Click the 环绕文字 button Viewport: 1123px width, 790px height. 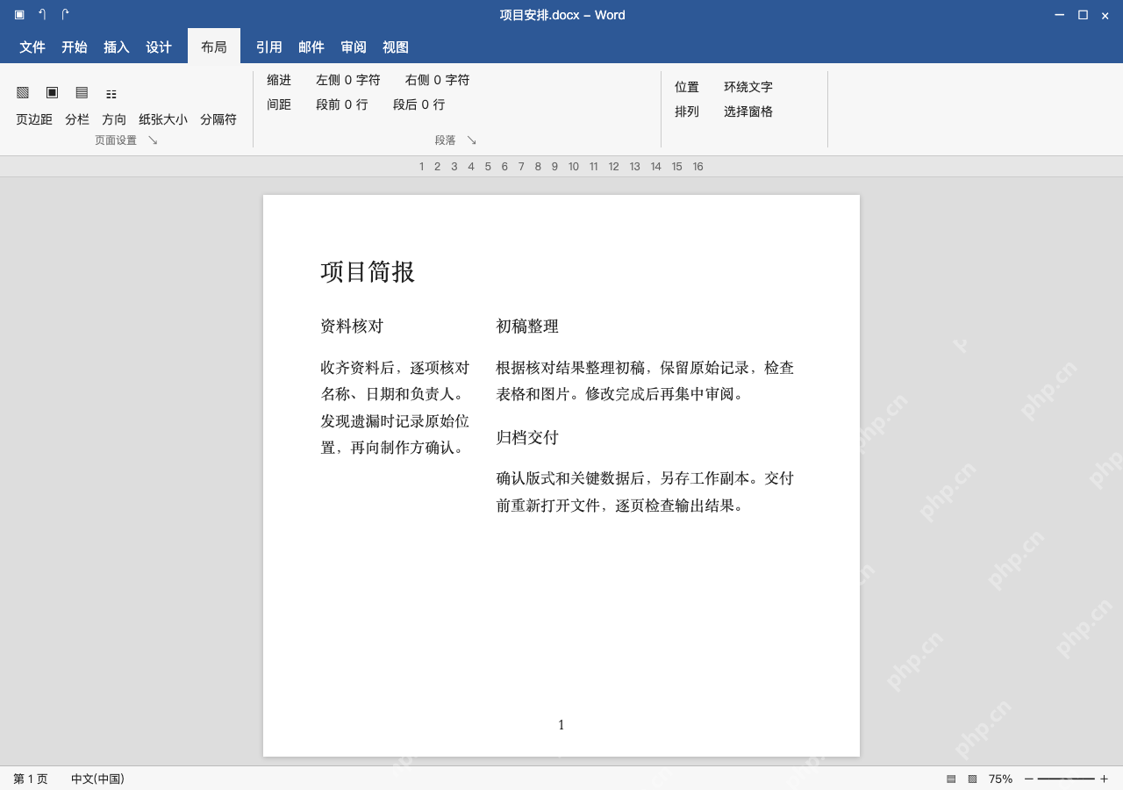point(748,87)
